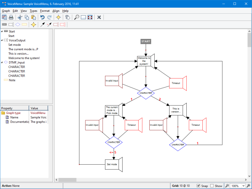Image resolution: width=252 pixels, height=189 pixels.
Task: Select 'Welcome to the system!' tree item
Action: [x=24, y=58]
